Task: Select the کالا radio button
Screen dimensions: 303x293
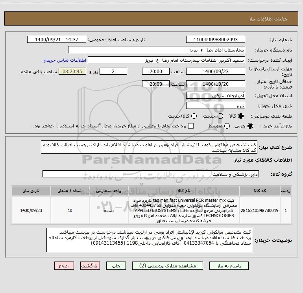Action: pyautogui.click(x=241, y=116)
